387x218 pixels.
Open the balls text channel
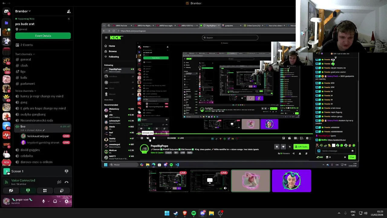coord(43,78)
